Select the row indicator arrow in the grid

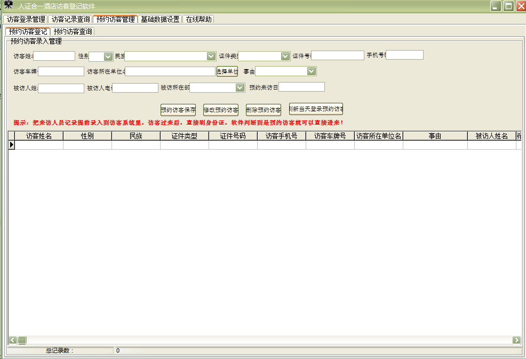point(12,145)
